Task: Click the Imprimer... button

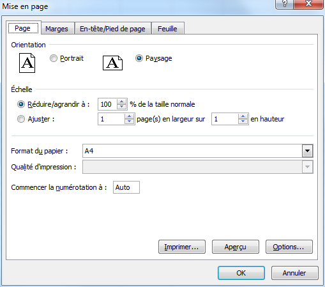Action: click(182, 247)
